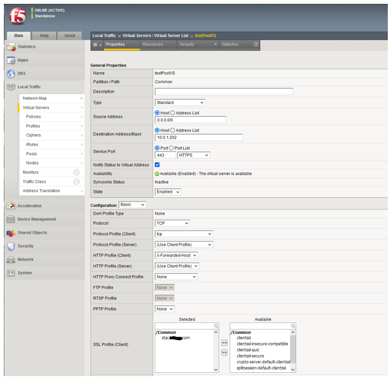Screen dimensions: 391x378
Task: Click the Available SSL profile search icon
Action: [293, 326]
